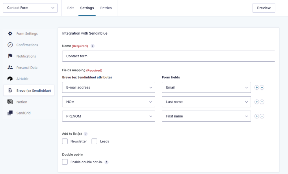Open Form Settings in sidebar

[x=27, y=33]
